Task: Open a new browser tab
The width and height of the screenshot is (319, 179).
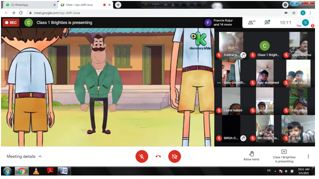Action: click(x=118, y=4)
